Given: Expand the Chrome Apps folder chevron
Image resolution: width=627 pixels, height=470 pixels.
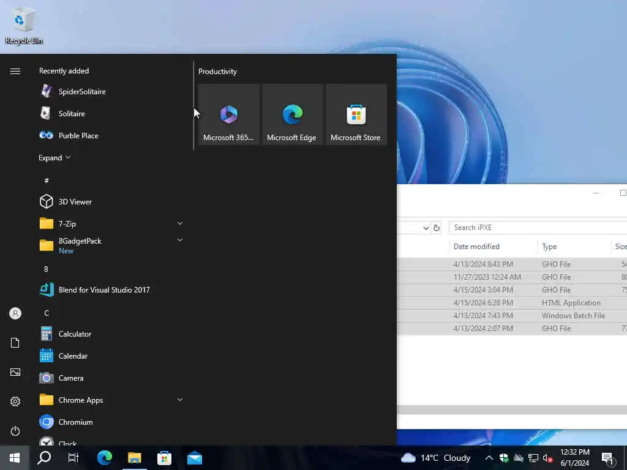Looking at the screenshot, I should tap(180, 400).
